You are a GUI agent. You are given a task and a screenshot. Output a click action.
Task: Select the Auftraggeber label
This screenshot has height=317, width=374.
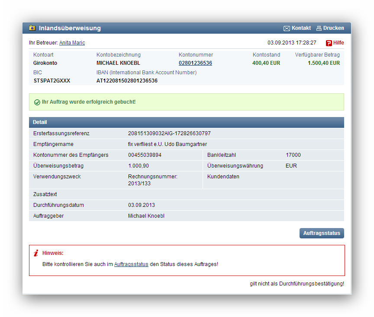(48, 216)
